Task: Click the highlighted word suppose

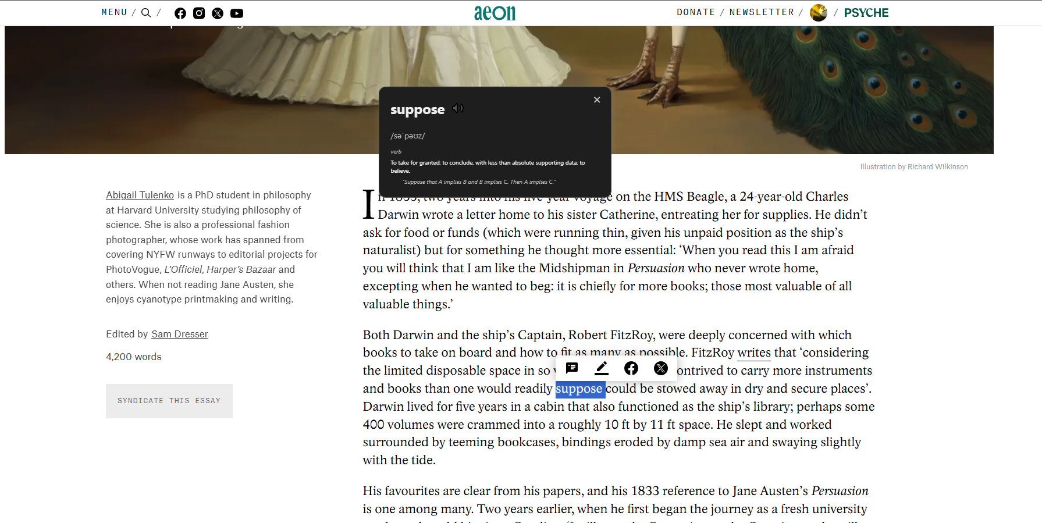Action: [579, 389]
